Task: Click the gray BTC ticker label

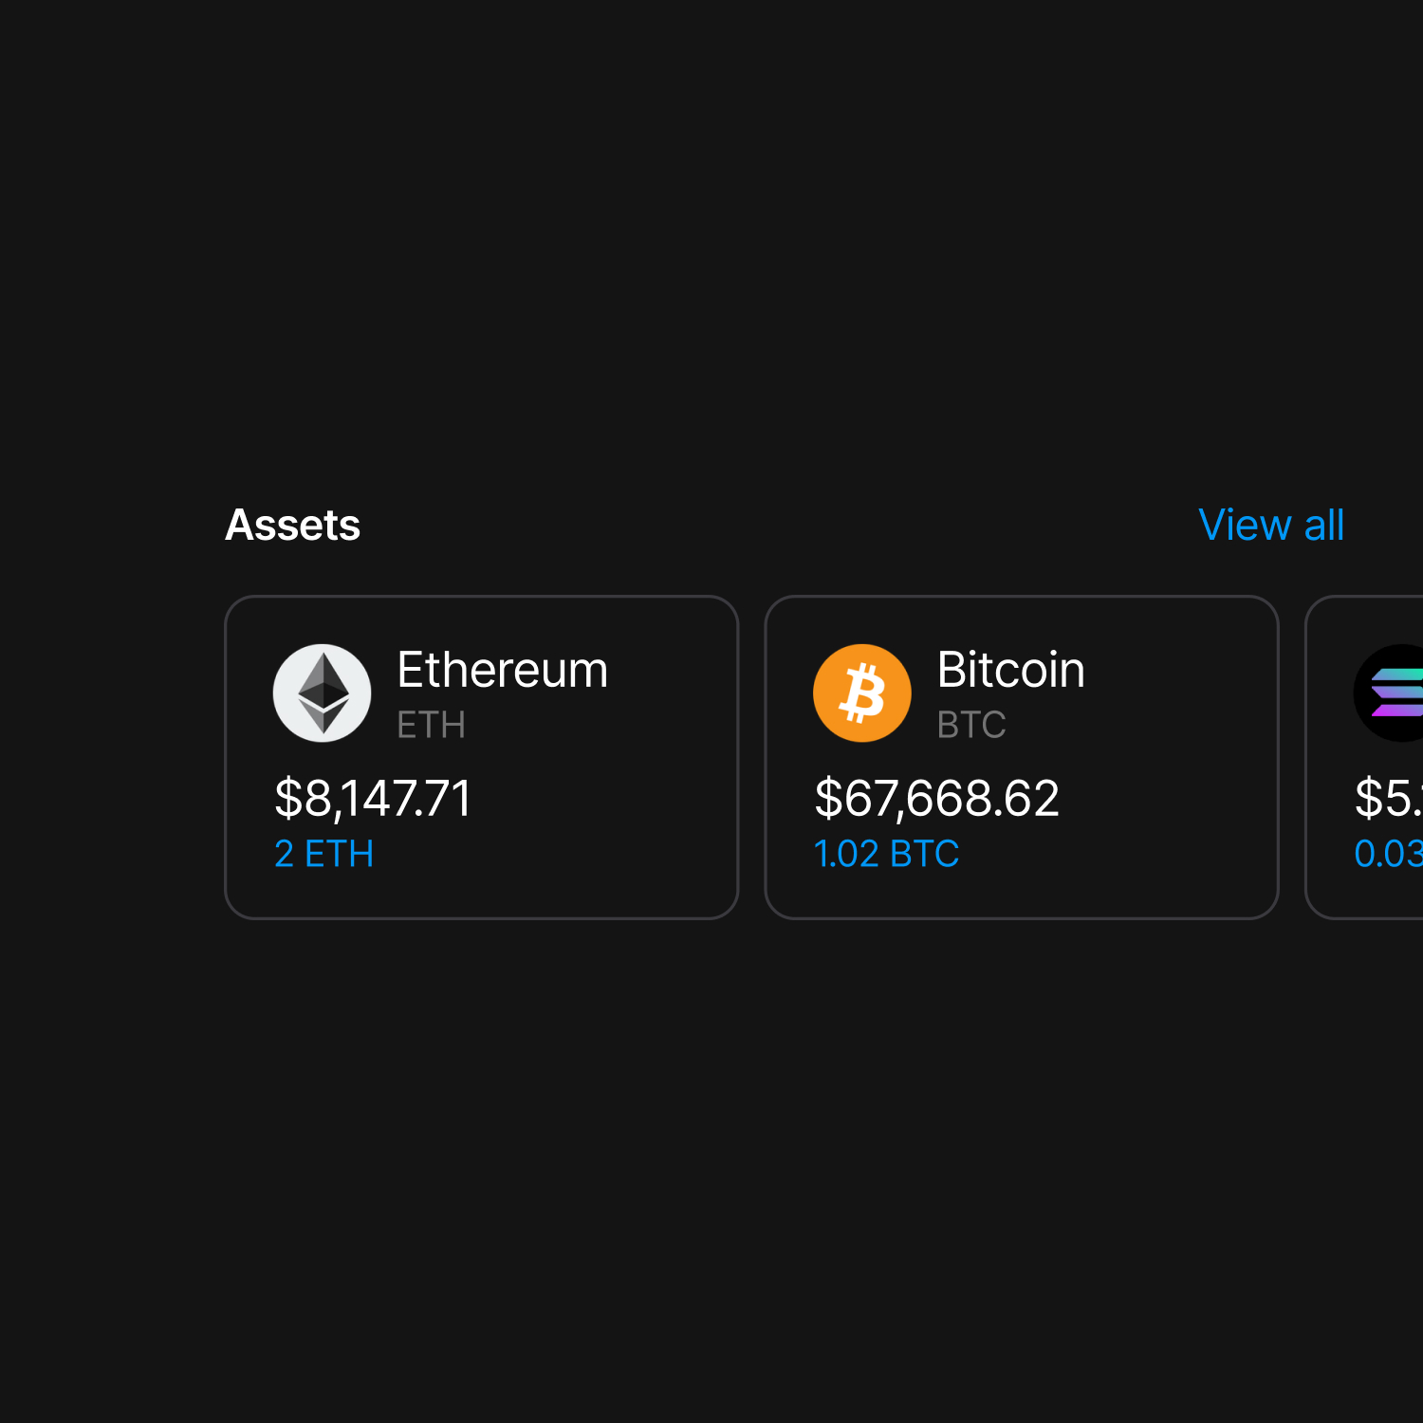Action: coord(971,725)
